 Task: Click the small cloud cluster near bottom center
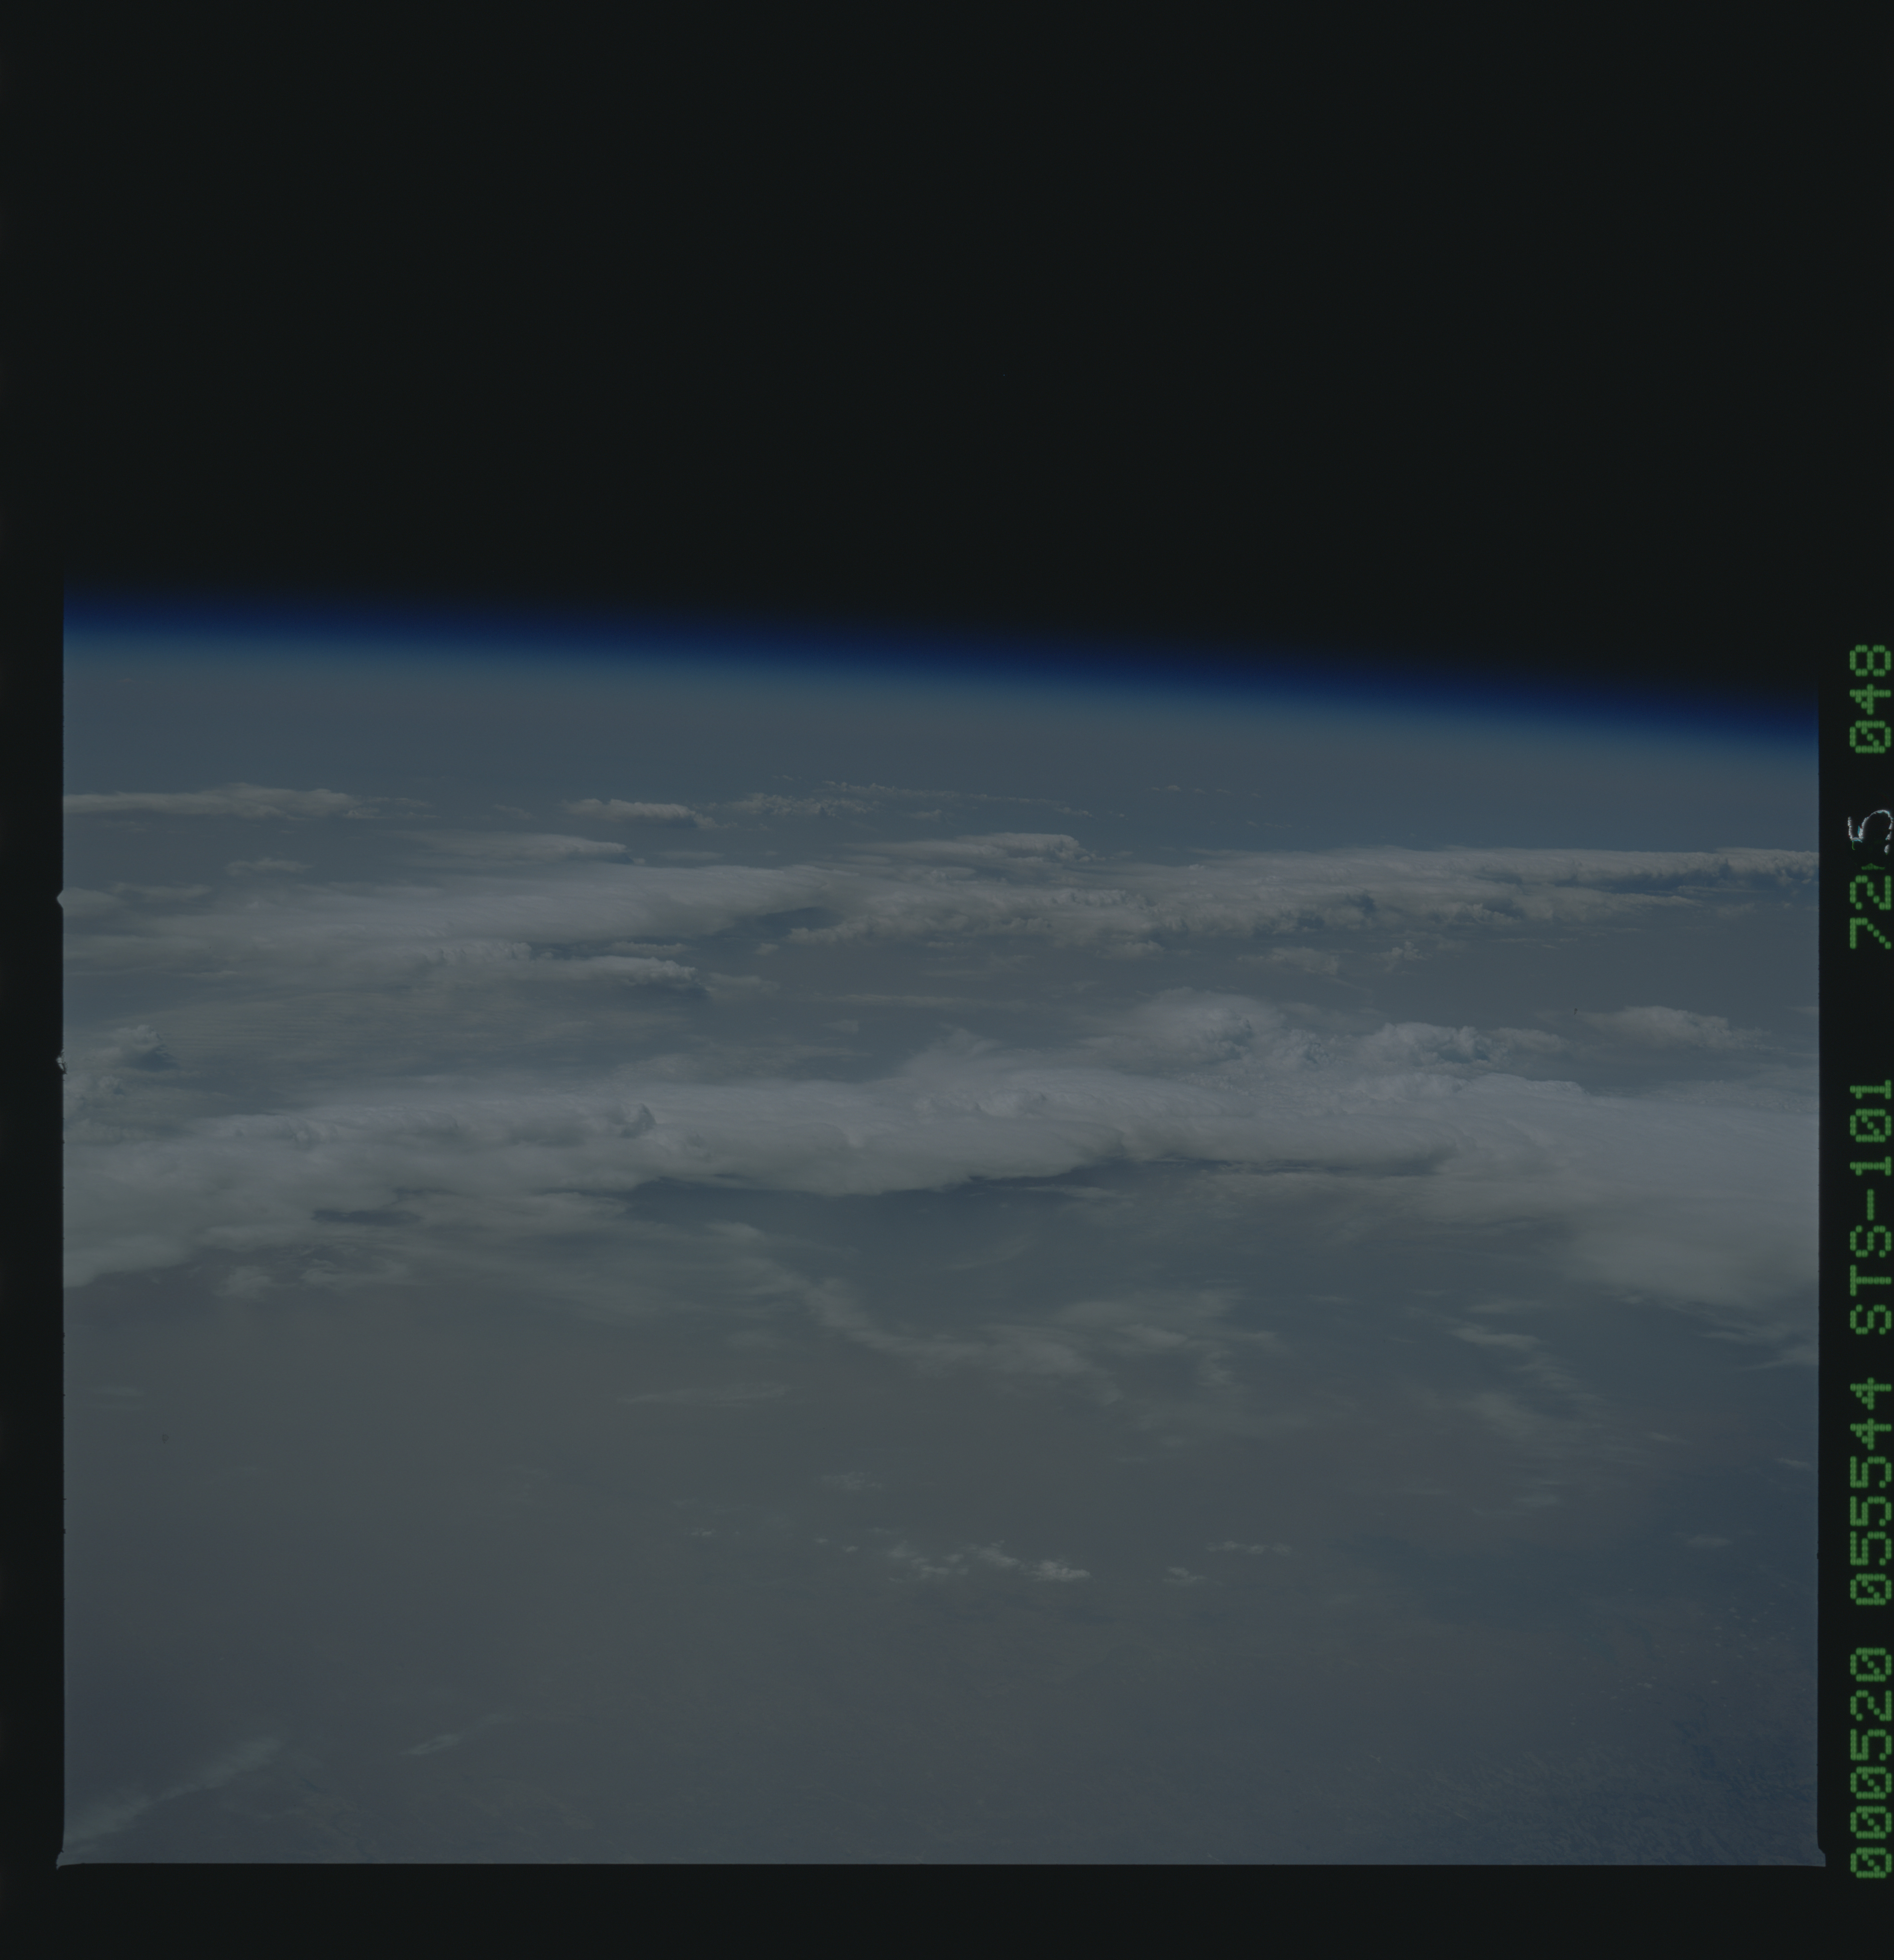coord(1000,1563)
